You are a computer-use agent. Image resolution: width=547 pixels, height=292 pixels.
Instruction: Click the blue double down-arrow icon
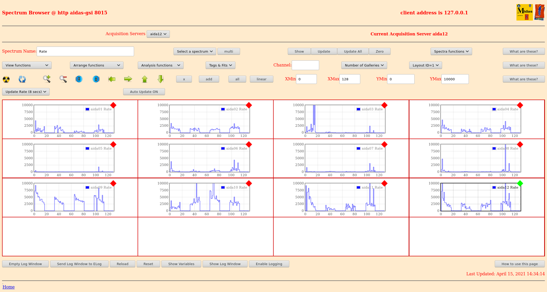[79, 79]
